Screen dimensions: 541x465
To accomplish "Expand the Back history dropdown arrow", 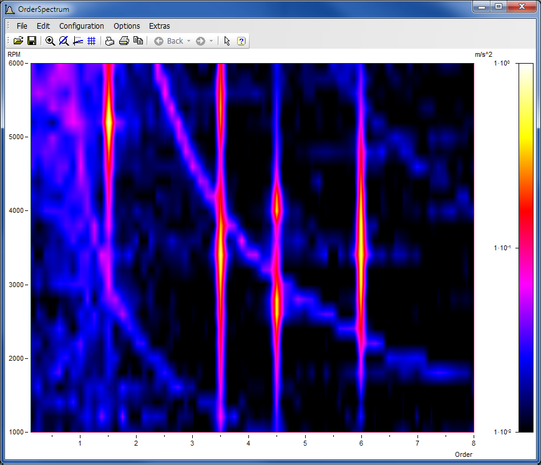I will (188, 41).
